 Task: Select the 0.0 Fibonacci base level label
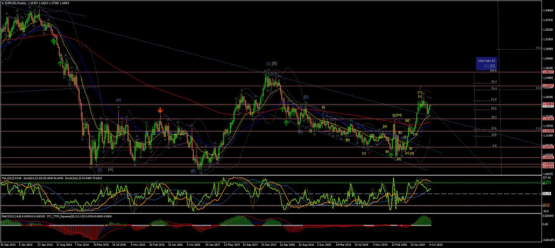[494, 146]
